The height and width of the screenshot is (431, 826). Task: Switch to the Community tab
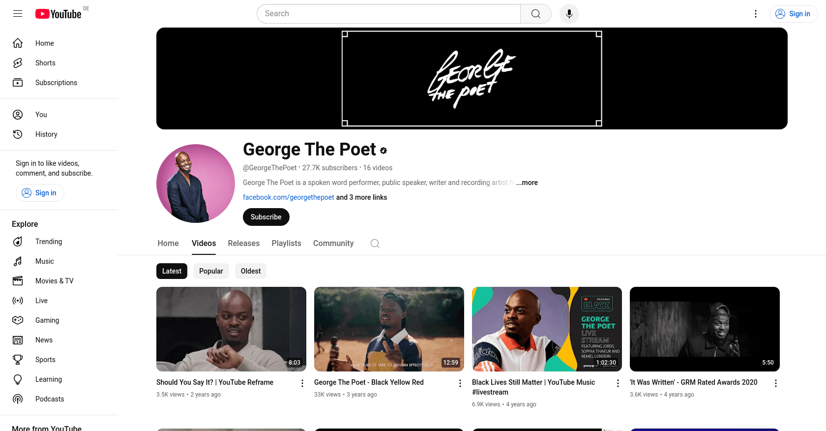[333, 244]
